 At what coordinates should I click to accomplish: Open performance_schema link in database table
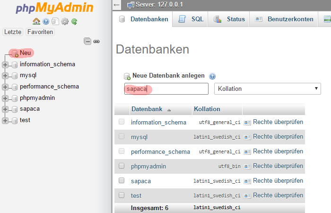pos(160,152)
